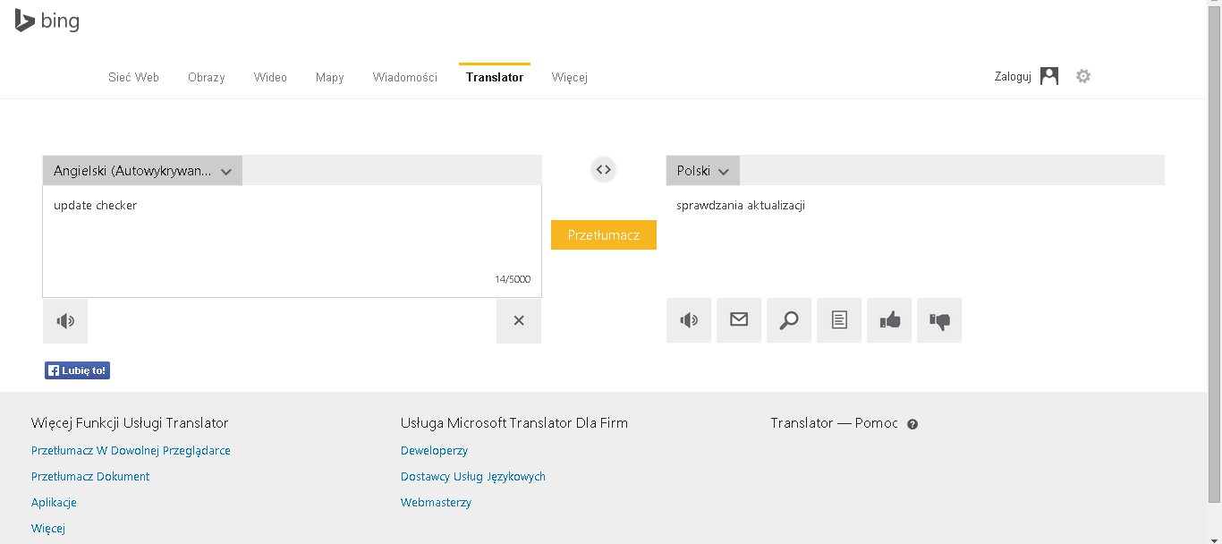Expand the Więcej navigation menu
1222x544 pixels.
click(x=570, y=77)
